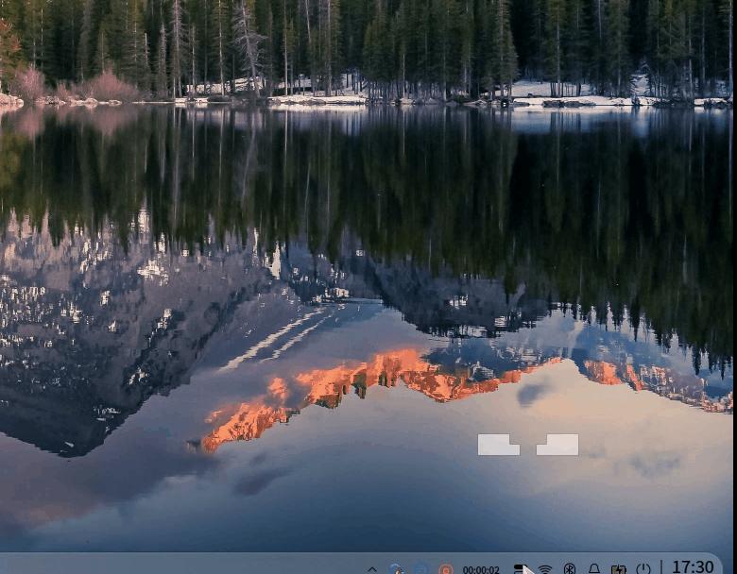Click the orange mountain reflection on wallpaper
The height and width of the screenshot is (574, 737).
click(x=378, y=376)
